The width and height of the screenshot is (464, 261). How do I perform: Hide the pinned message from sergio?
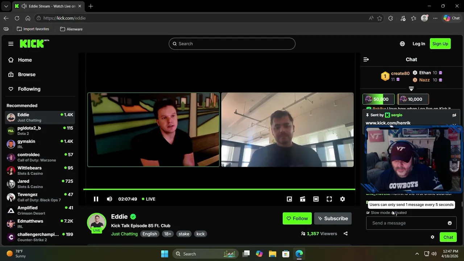tap(454, 115)
